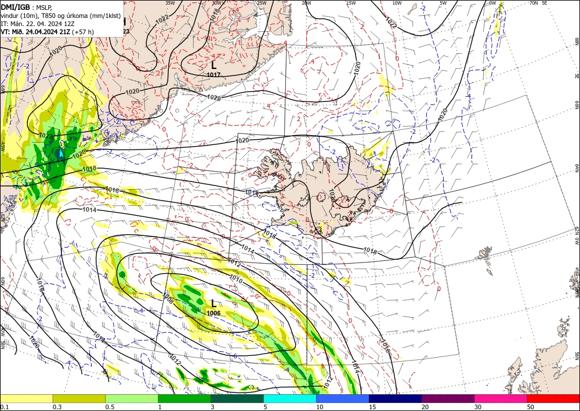Click the 'L' marker of the 1006 low
Image resolution: width=580 pixels, height=411 pixels.
(x=213, y=303)
